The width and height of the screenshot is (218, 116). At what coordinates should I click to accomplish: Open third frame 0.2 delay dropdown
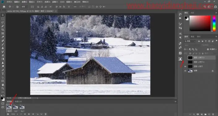[x=23, y=111]
